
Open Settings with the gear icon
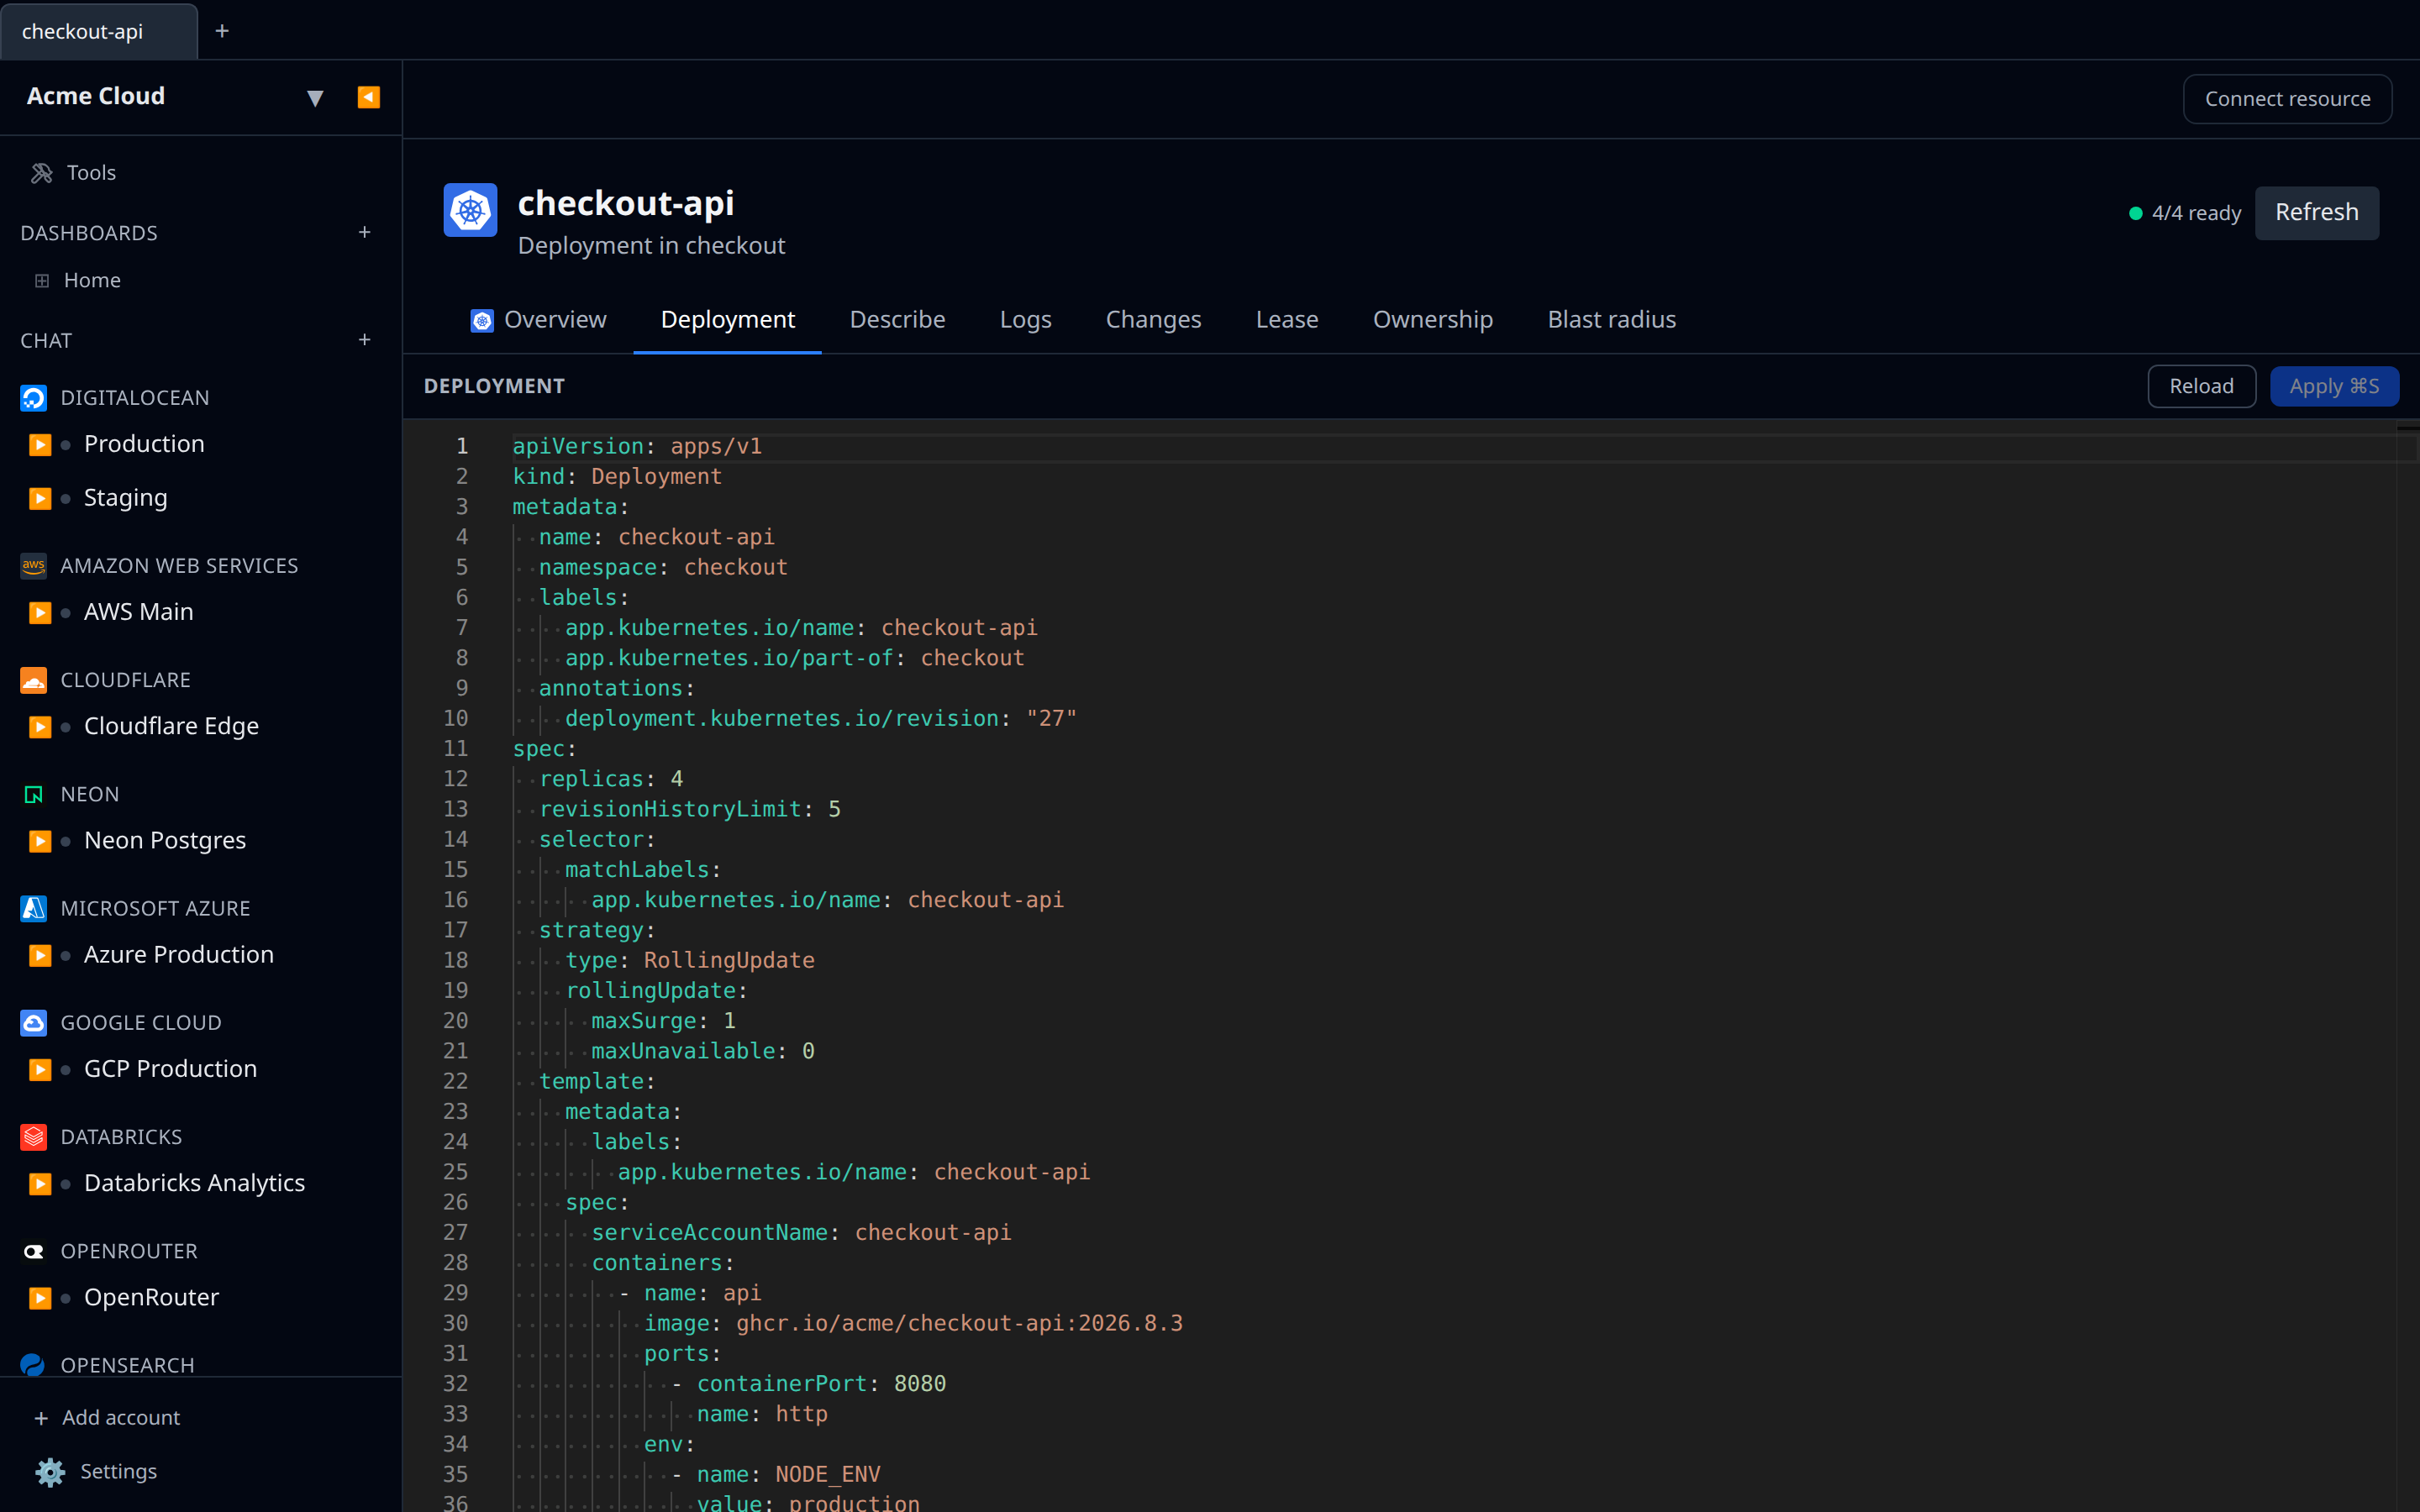(50, 1472)
